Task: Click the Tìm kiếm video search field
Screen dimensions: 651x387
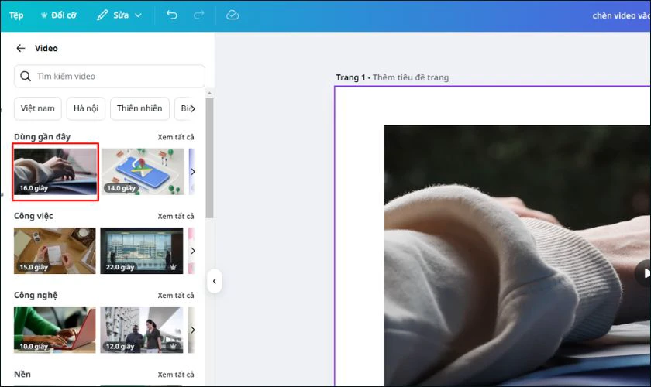Action: click(109, 76)
